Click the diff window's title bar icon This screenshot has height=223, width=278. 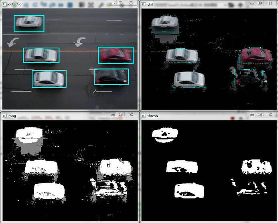tap(143, 3)
